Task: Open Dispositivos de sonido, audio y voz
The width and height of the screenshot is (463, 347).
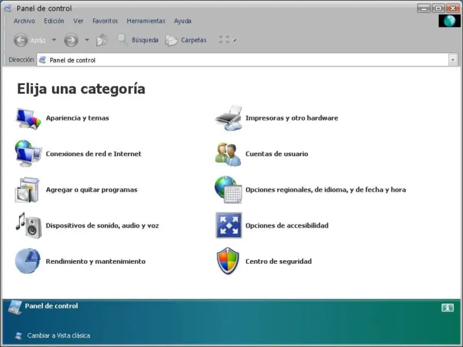Action: [102, 226]
